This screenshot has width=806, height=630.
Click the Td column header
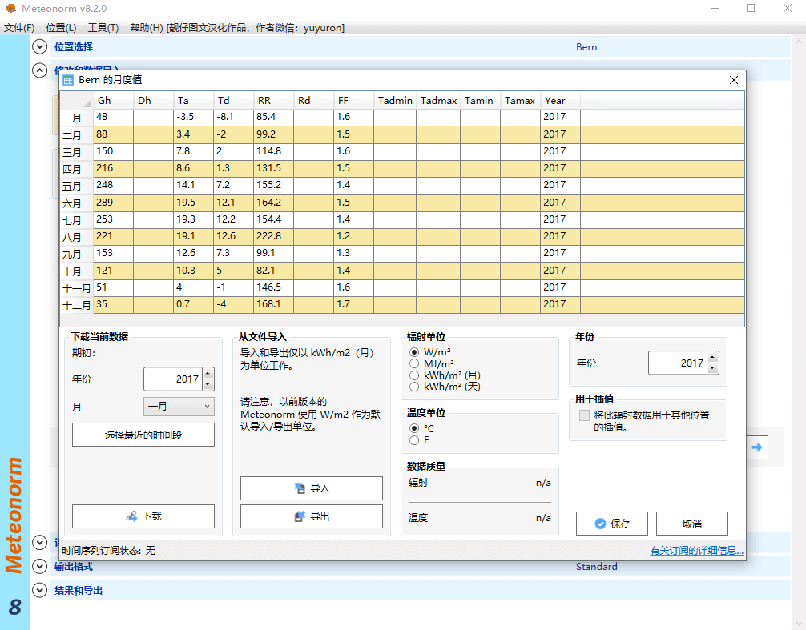click(234, 101)
